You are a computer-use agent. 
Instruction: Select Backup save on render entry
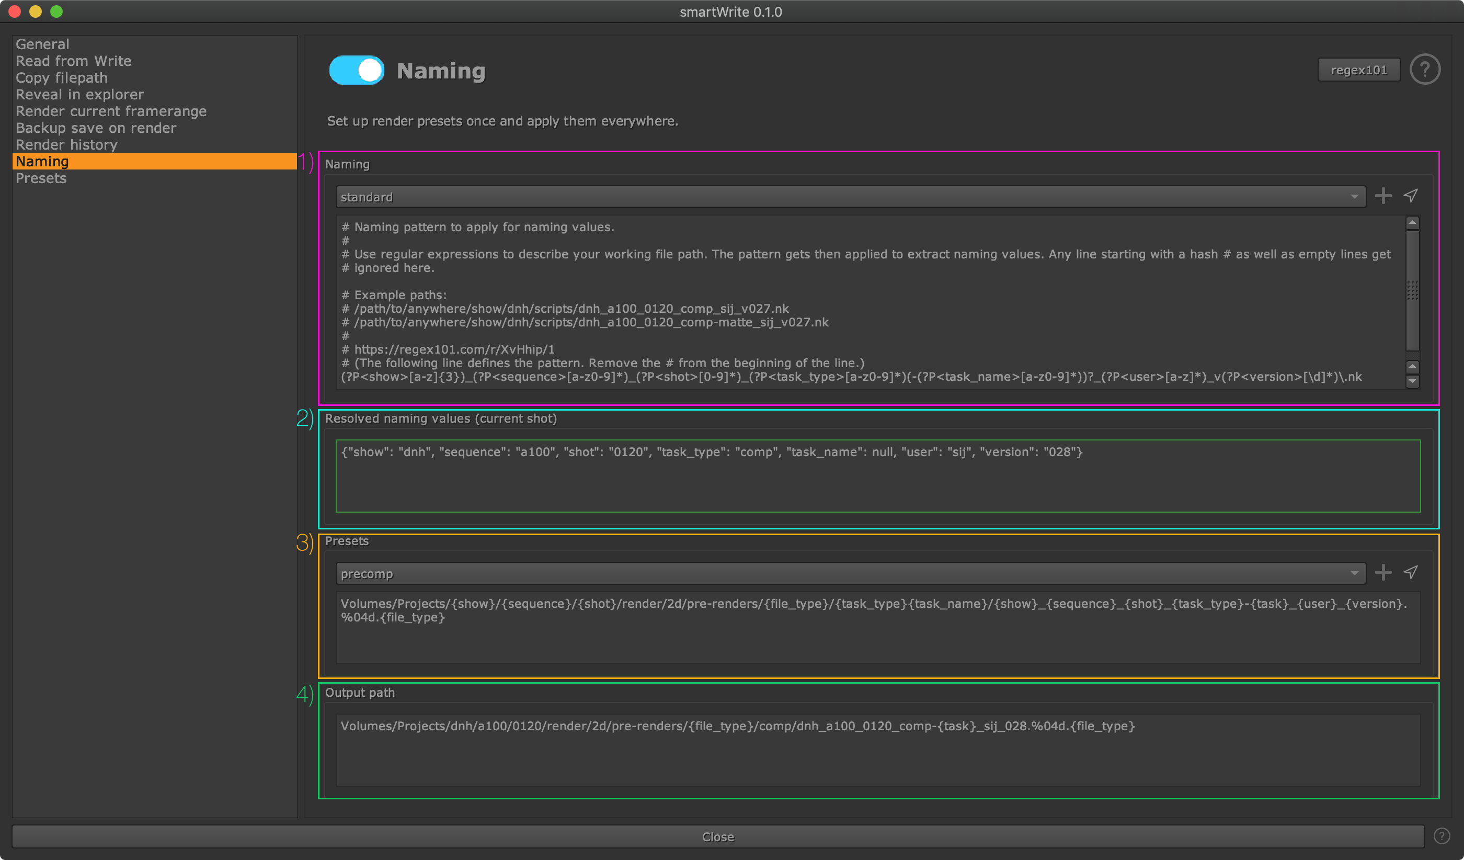click(x=96, y=128)
